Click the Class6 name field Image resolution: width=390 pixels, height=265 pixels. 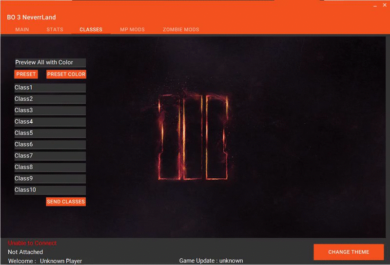pos(50,145)
